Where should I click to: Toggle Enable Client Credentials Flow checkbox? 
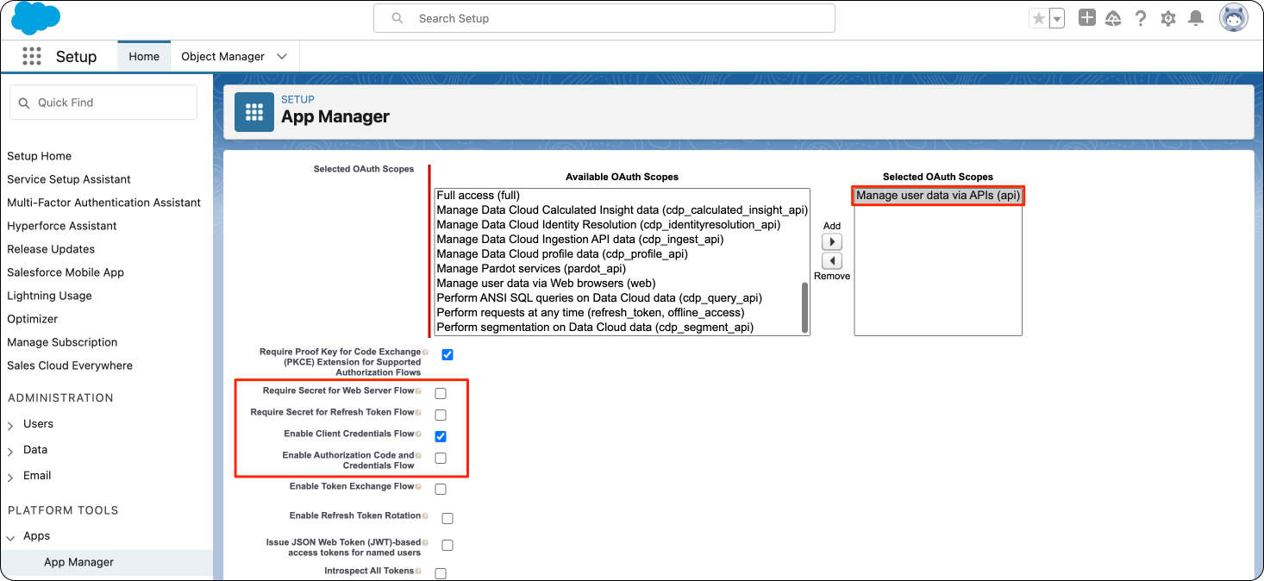click(441, 436)
